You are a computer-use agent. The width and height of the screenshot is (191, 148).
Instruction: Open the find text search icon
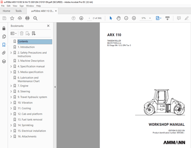[35, 18]
